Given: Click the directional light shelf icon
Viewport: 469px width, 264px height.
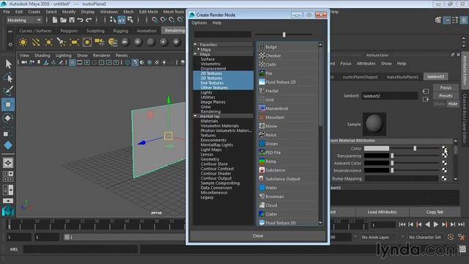Looking at the screenshot, I should tap(36, 43).
